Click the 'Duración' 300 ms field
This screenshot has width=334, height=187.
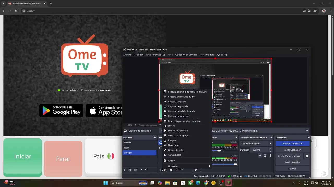(x=259, y=150)
